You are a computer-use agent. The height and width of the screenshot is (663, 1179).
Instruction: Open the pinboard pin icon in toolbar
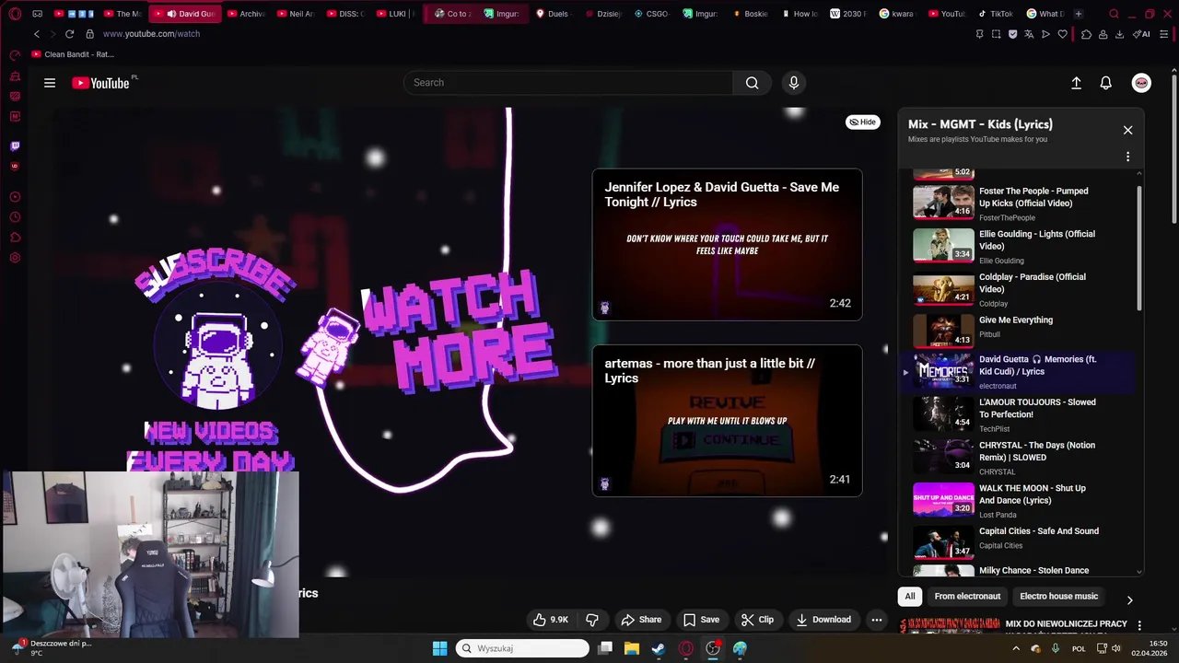[x=979, y=34]
